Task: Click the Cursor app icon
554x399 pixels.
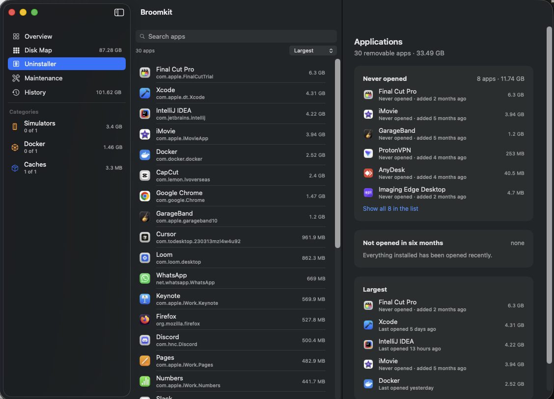Action: 145,237
